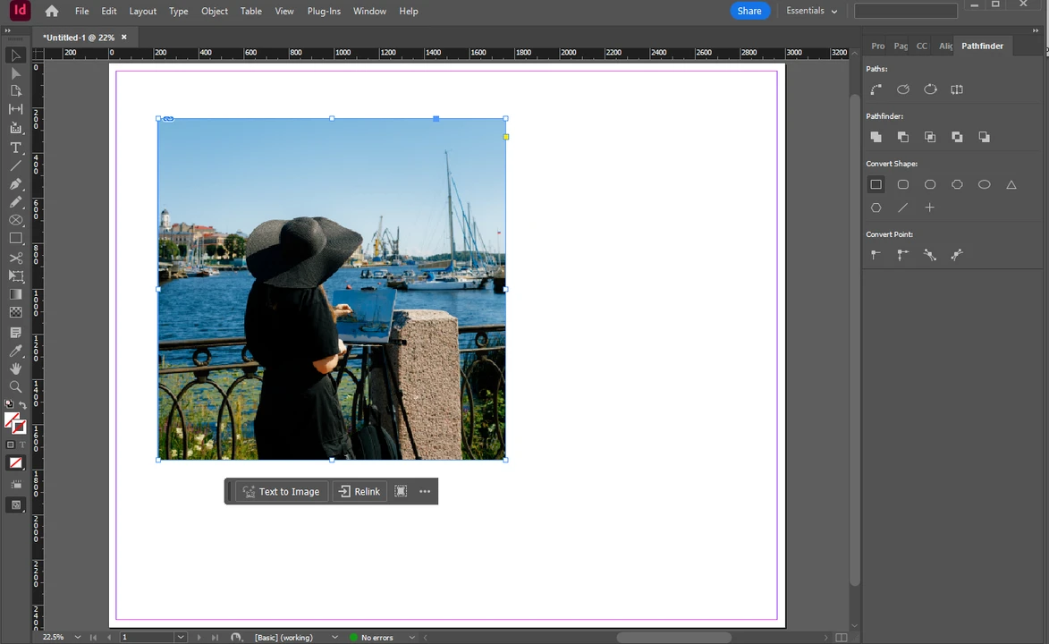Select the Pen tool
1049x644 pixels.
tap(15, 184)
